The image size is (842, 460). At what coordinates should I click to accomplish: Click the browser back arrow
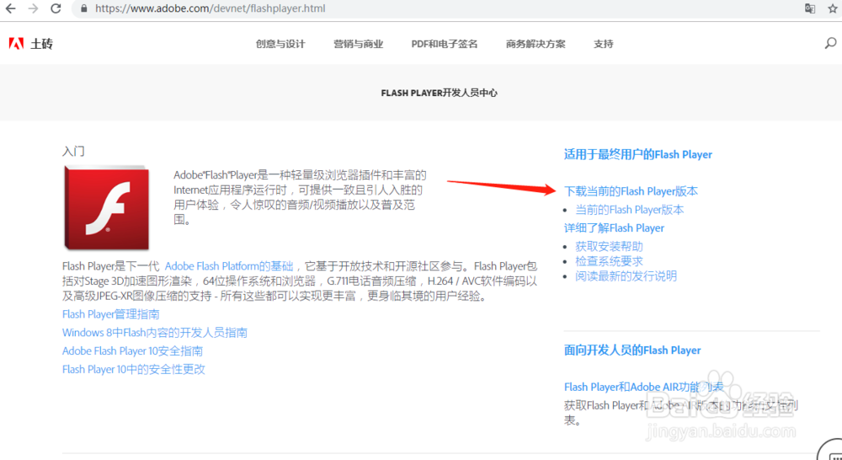tap(10, 8)
